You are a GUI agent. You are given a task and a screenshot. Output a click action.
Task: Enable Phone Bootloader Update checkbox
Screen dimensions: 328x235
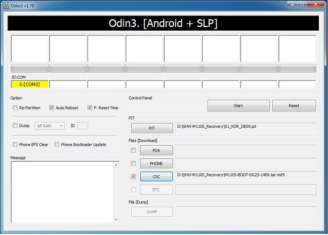point(57,145)
